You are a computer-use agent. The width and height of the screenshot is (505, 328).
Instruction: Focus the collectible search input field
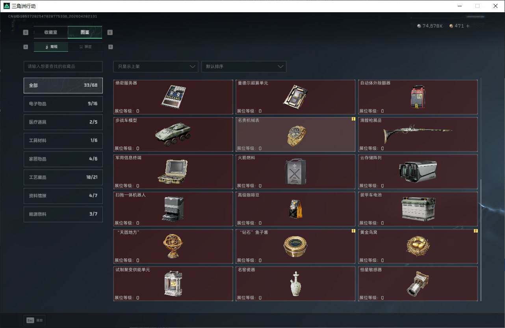point(63,67)
